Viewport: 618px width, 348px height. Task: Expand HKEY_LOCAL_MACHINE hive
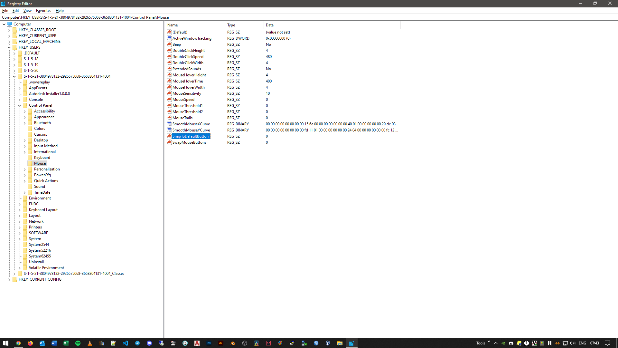[9, 42]
